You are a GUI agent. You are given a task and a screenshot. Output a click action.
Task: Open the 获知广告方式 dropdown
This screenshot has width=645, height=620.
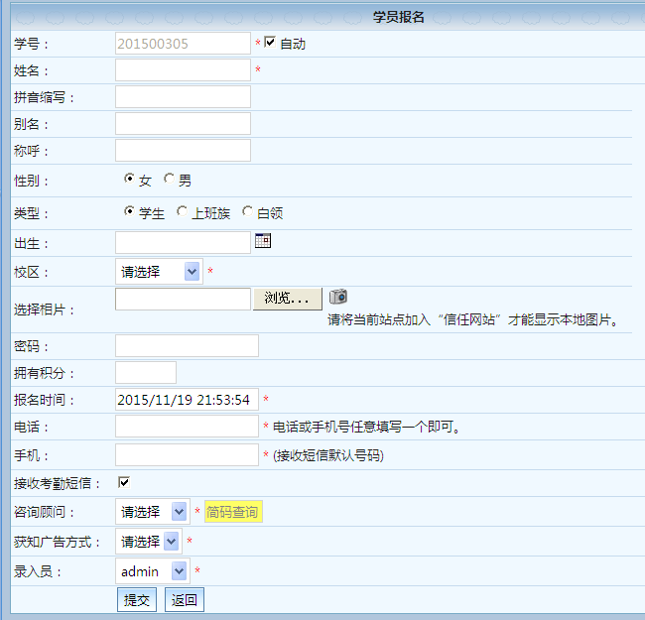pos(148,542)
